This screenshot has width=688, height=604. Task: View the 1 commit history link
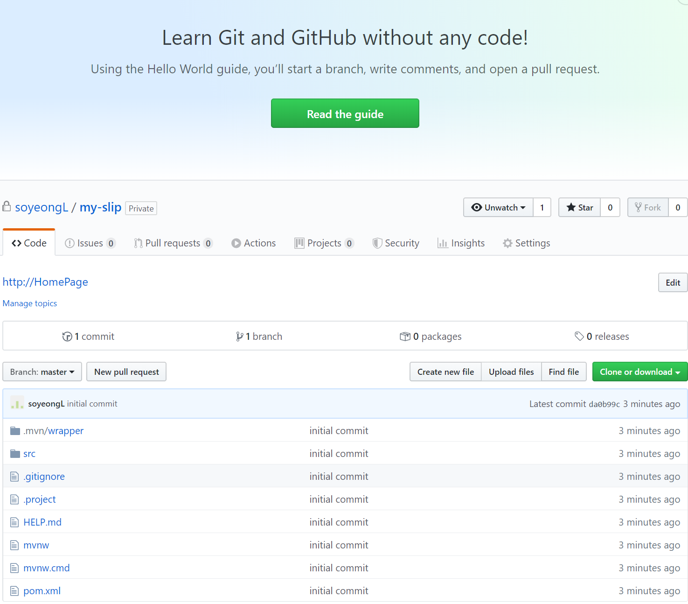point(88,337)
